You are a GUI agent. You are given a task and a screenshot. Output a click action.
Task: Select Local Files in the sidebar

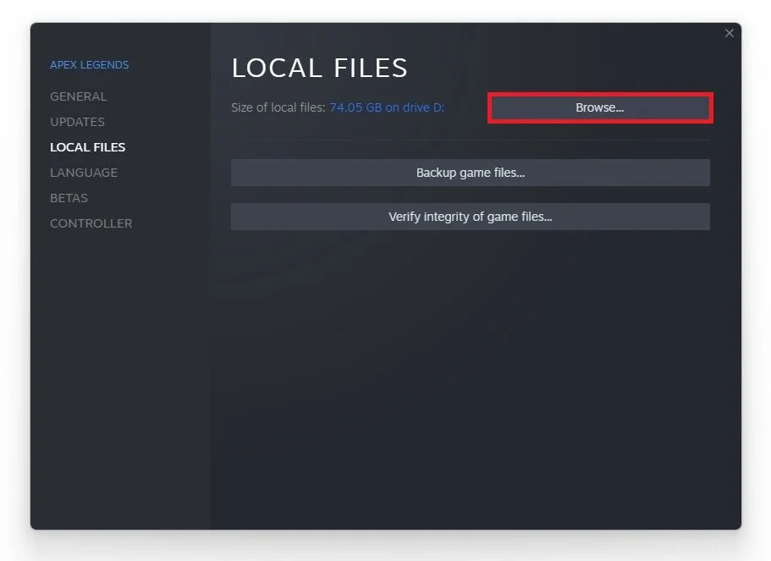click(87, 147)
